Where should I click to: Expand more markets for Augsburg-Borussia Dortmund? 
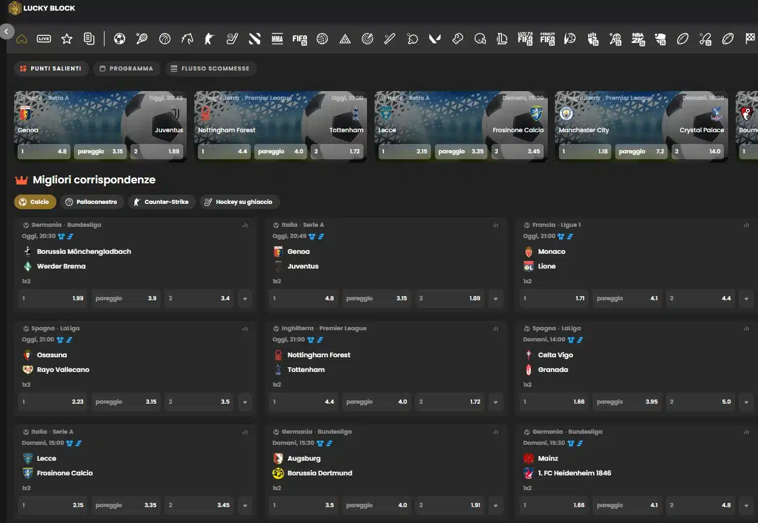(x=496, y=505)
